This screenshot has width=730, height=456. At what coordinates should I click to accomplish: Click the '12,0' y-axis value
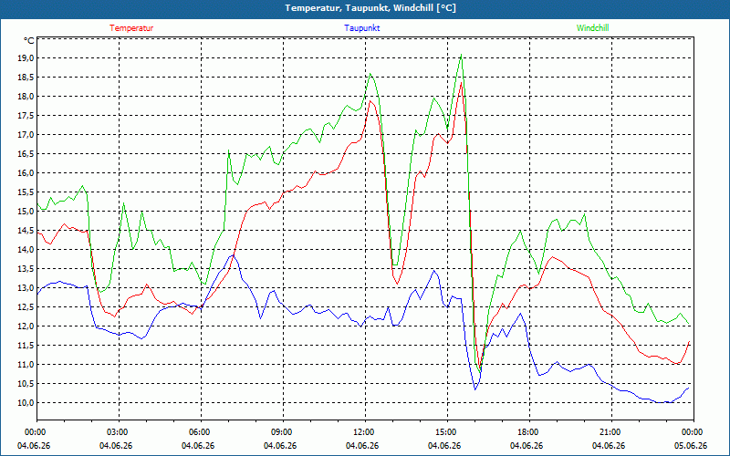pyautogui.click(x=26, y=326)
